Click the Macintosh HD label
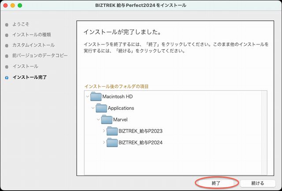282x191 pixels. pos(118,97)
